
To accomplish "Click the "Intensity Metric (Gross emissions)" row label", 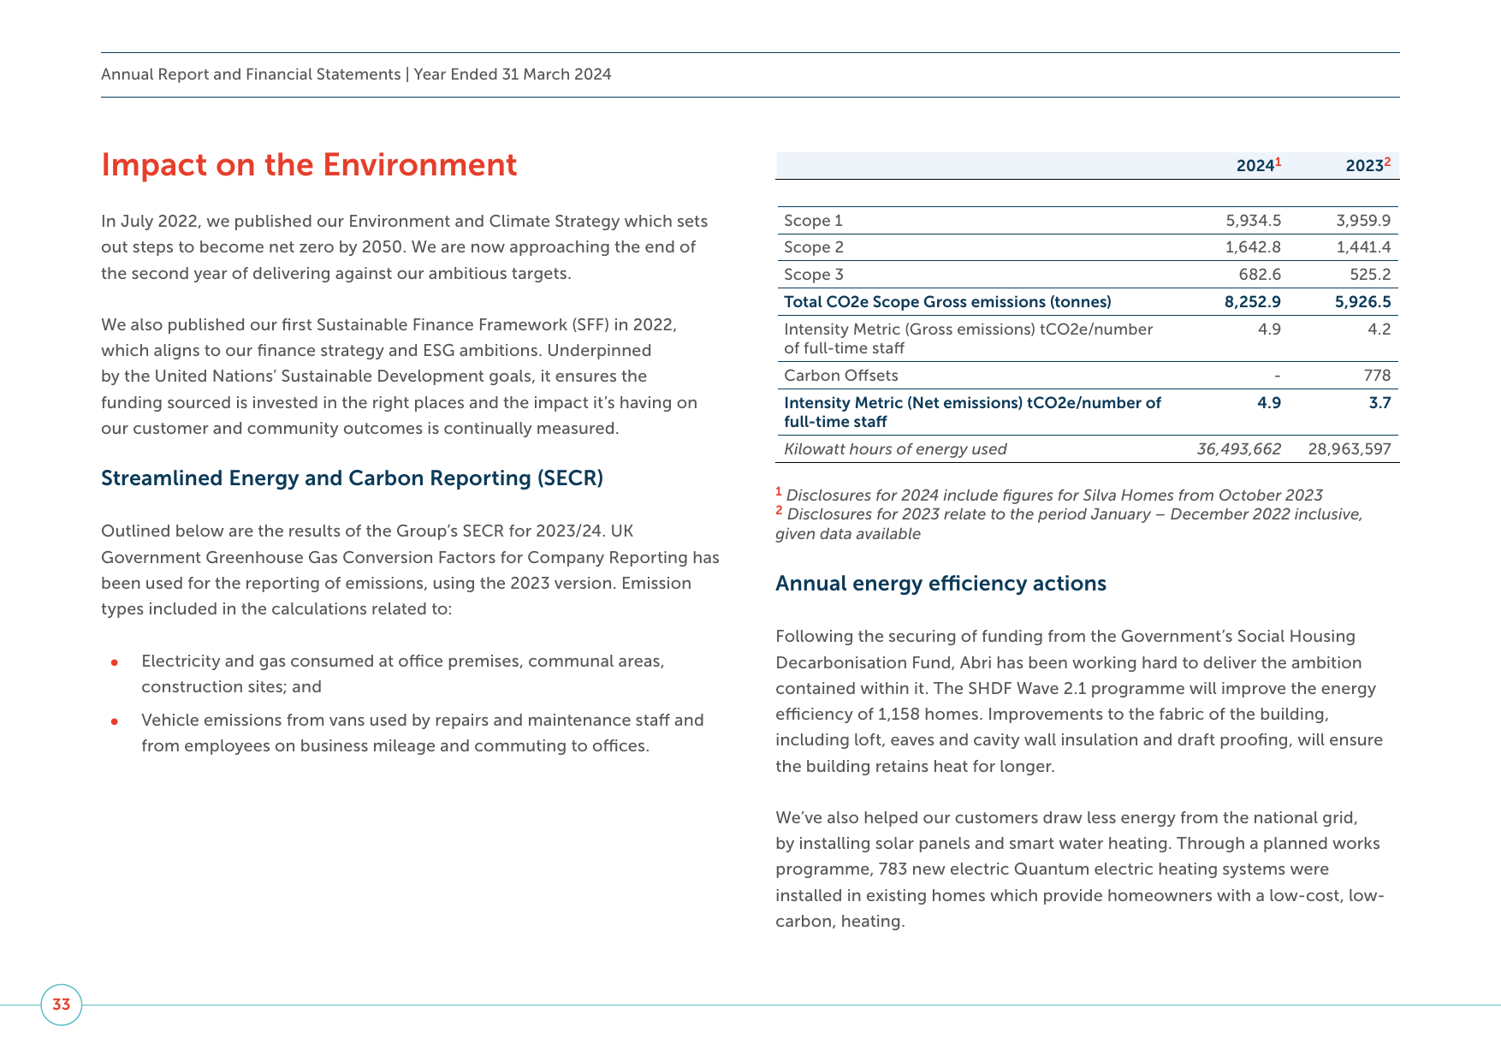I will [968, 339].
